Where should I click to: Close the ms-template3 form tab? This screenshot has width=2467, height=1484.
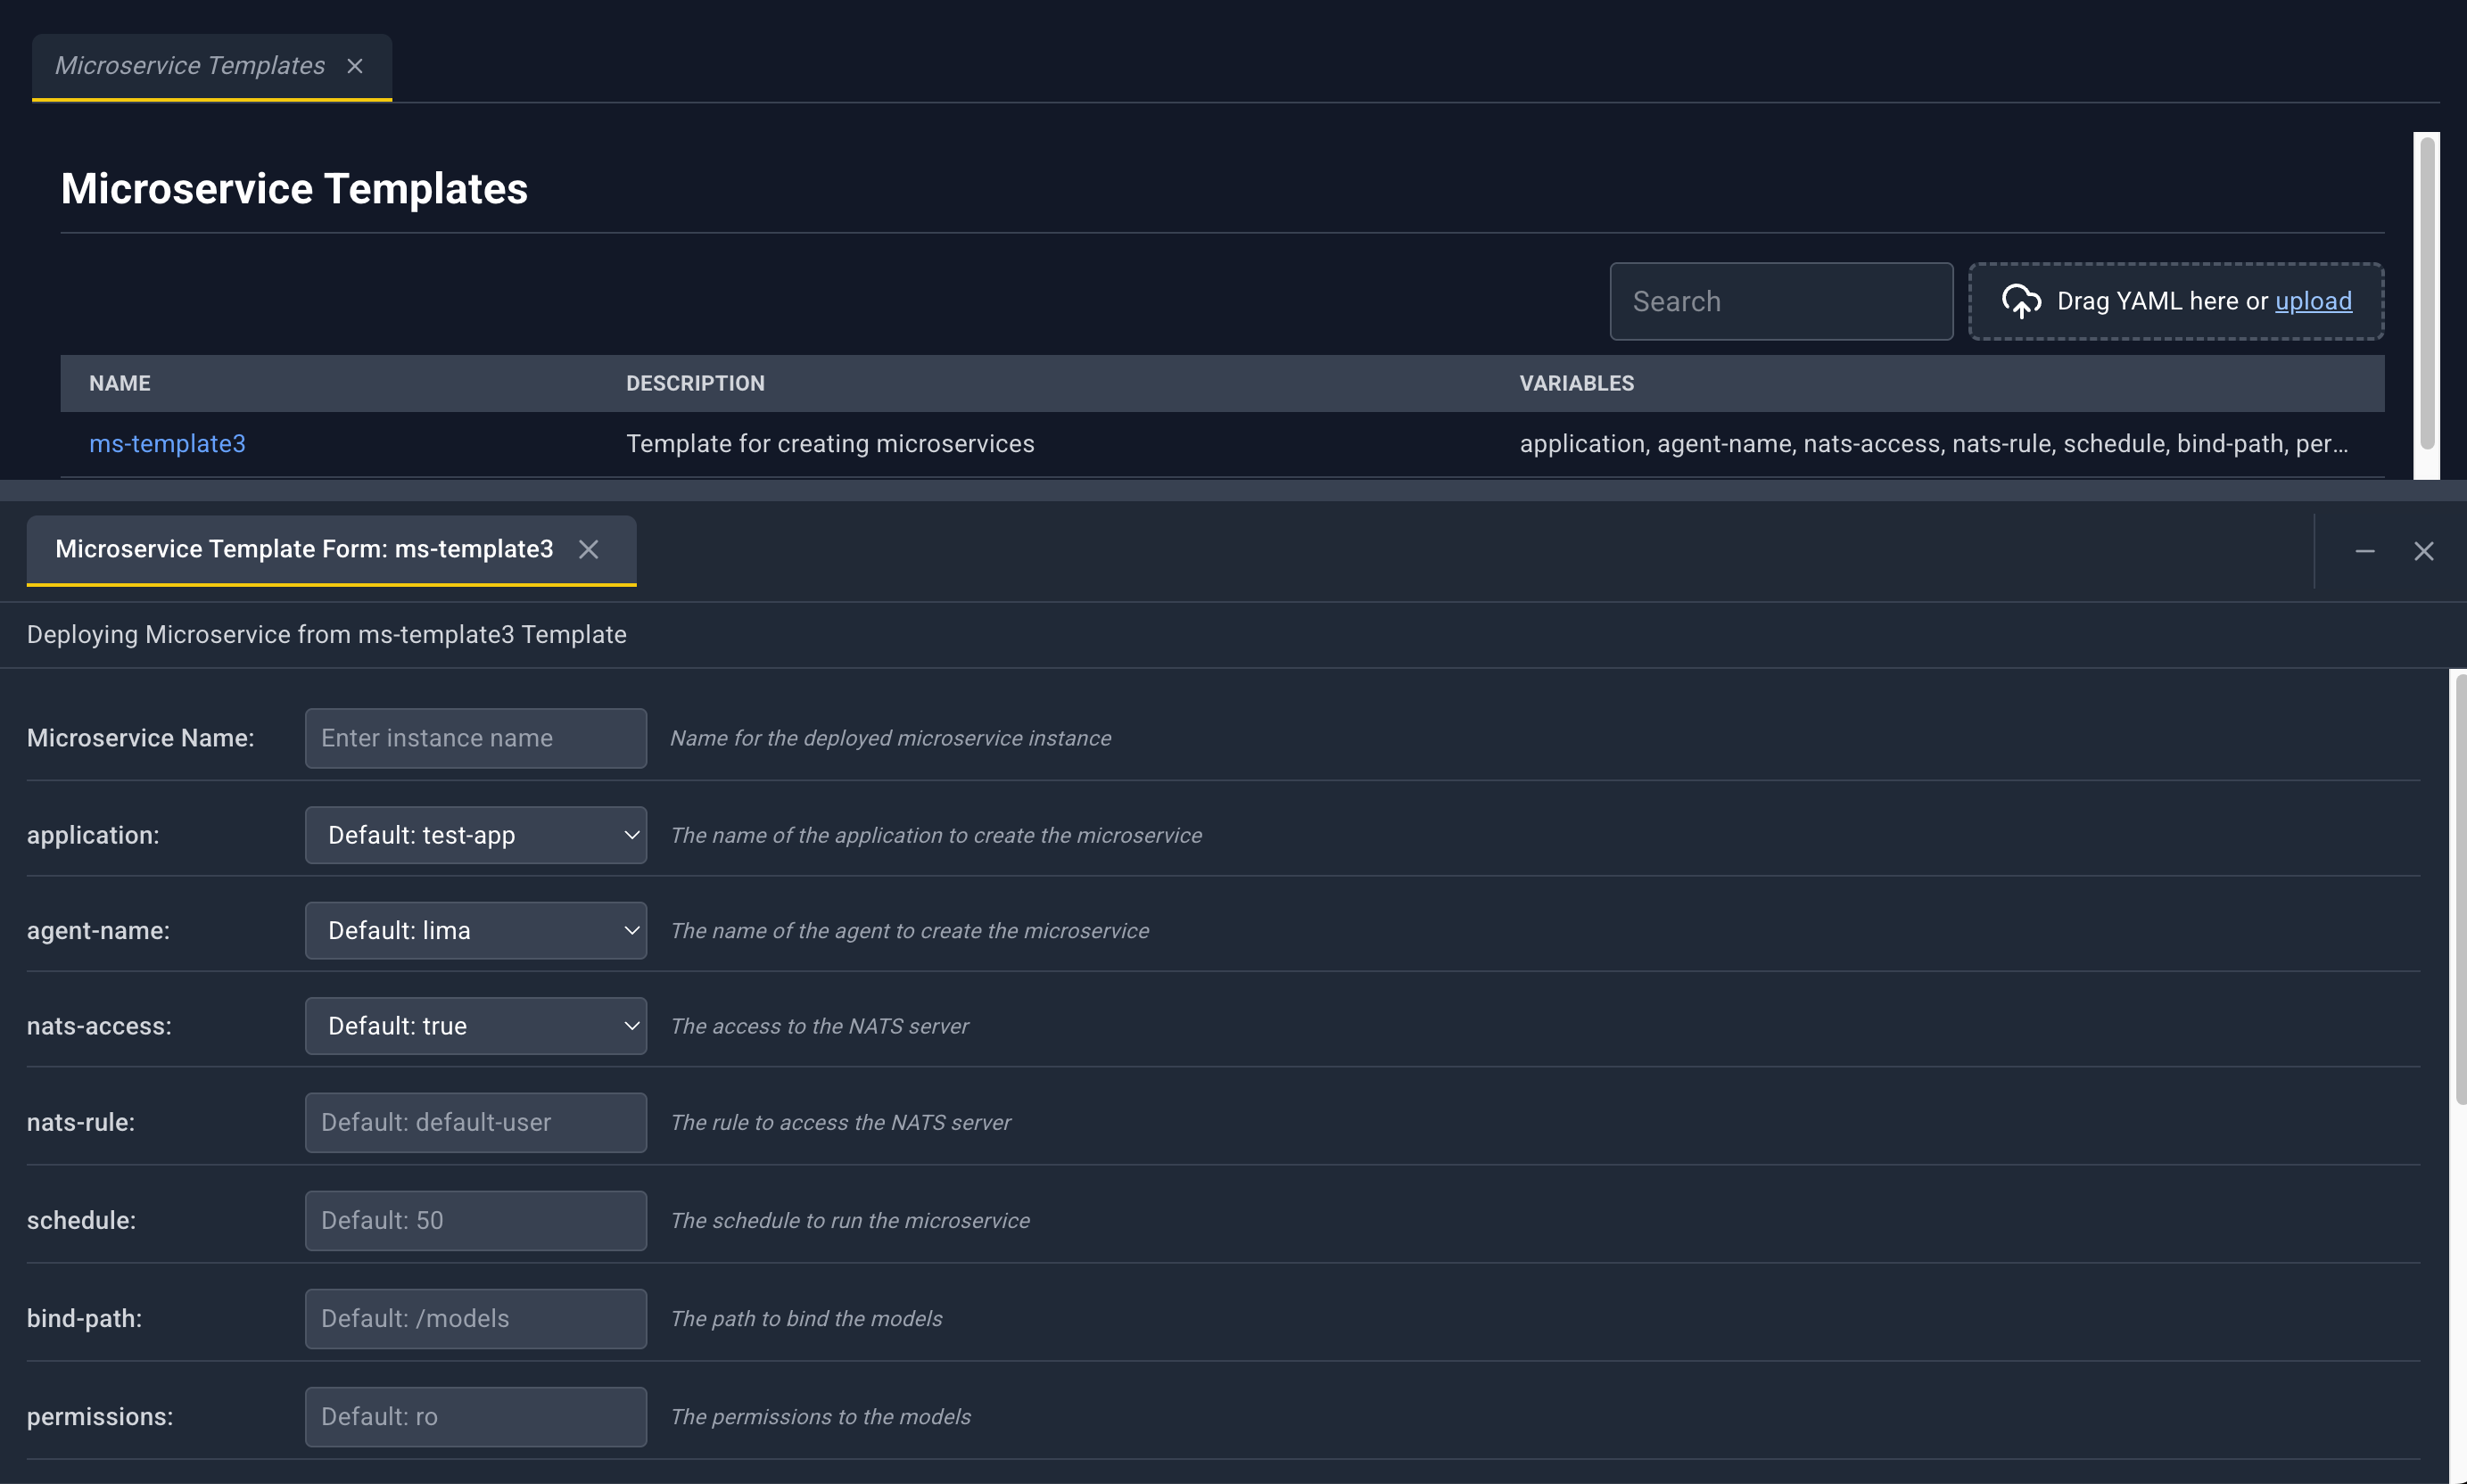(x=589, y=549)
